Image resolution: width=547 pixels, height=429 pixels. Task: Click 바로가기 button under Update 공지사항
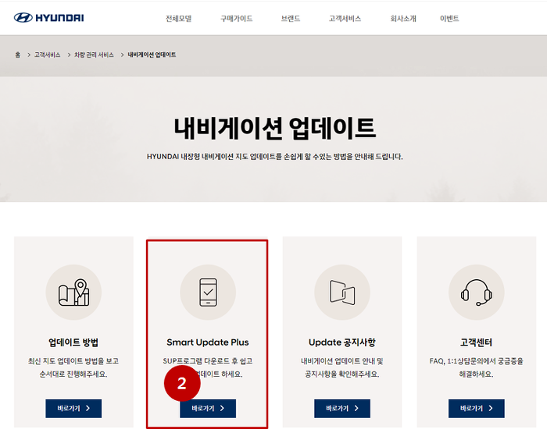[x=342, y=409]
